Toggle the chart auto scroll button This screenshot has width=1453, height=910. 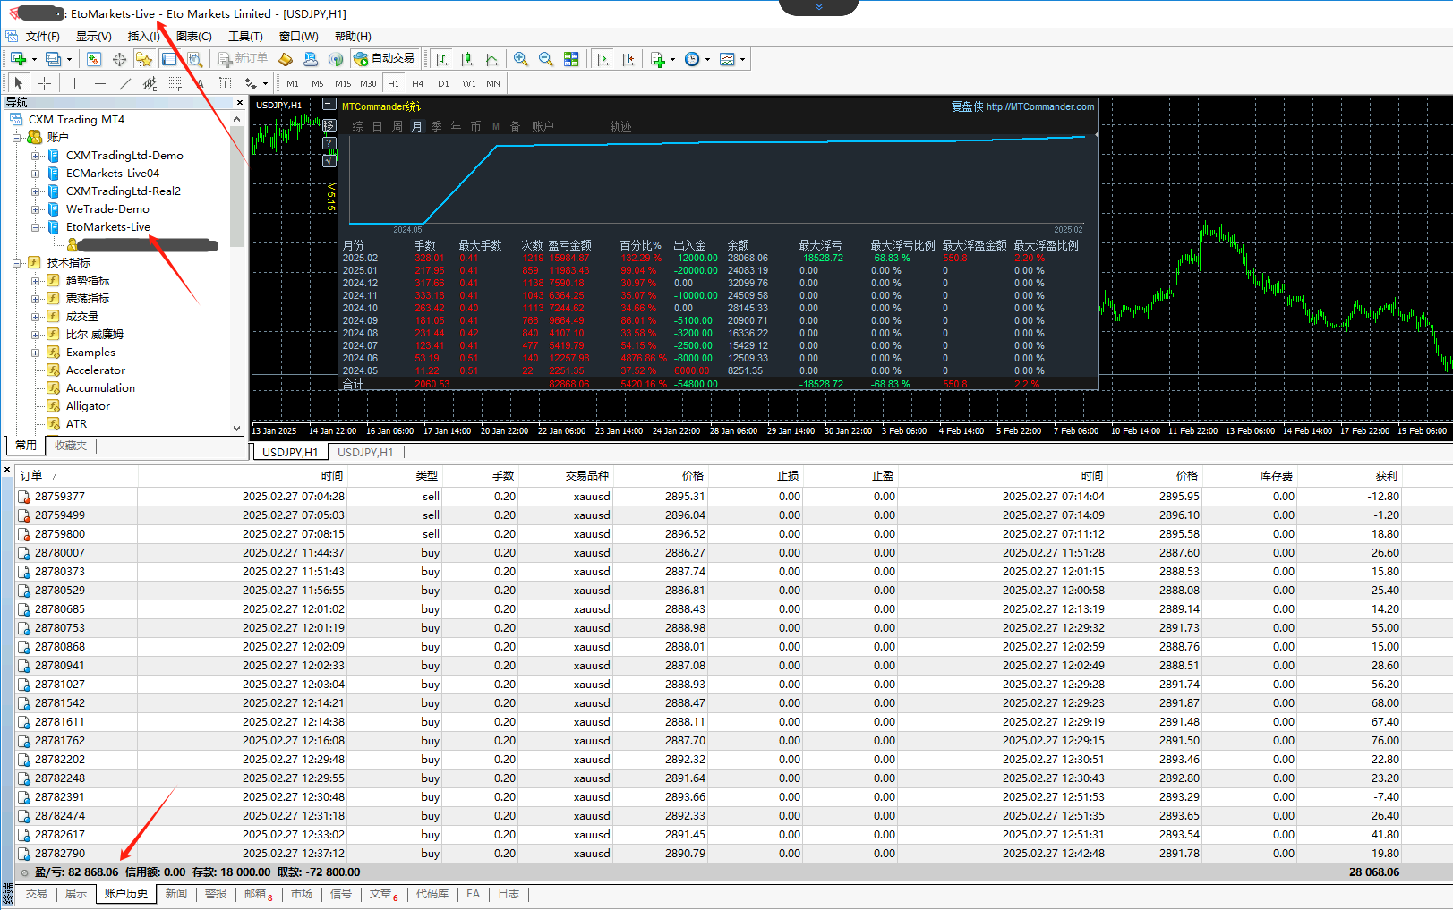tap(603, 59)
